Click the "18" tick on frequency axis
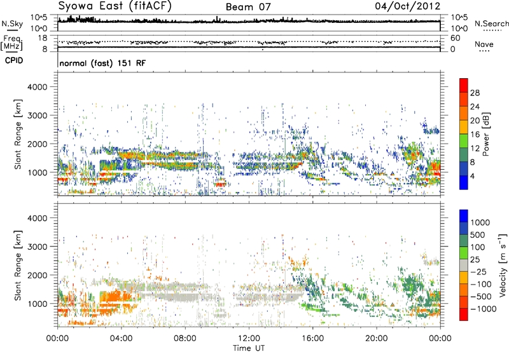This screenshot has width=509, height=352. click(42, 38)
